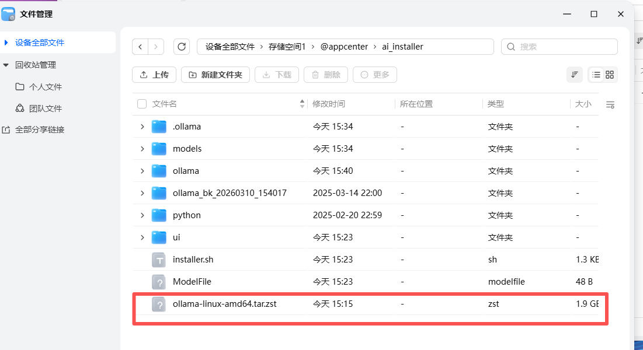Click the ollama-linux-amd64.tar.zst file icon
Screen dimensions: 643x350
[x=159, y=304]
